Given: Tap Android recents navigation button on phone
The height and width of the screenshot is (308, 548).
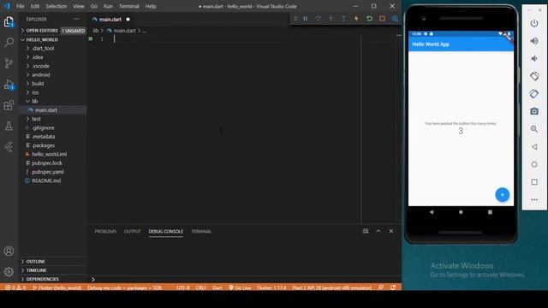Looking at the screenshot, I should tap(490, 212).
